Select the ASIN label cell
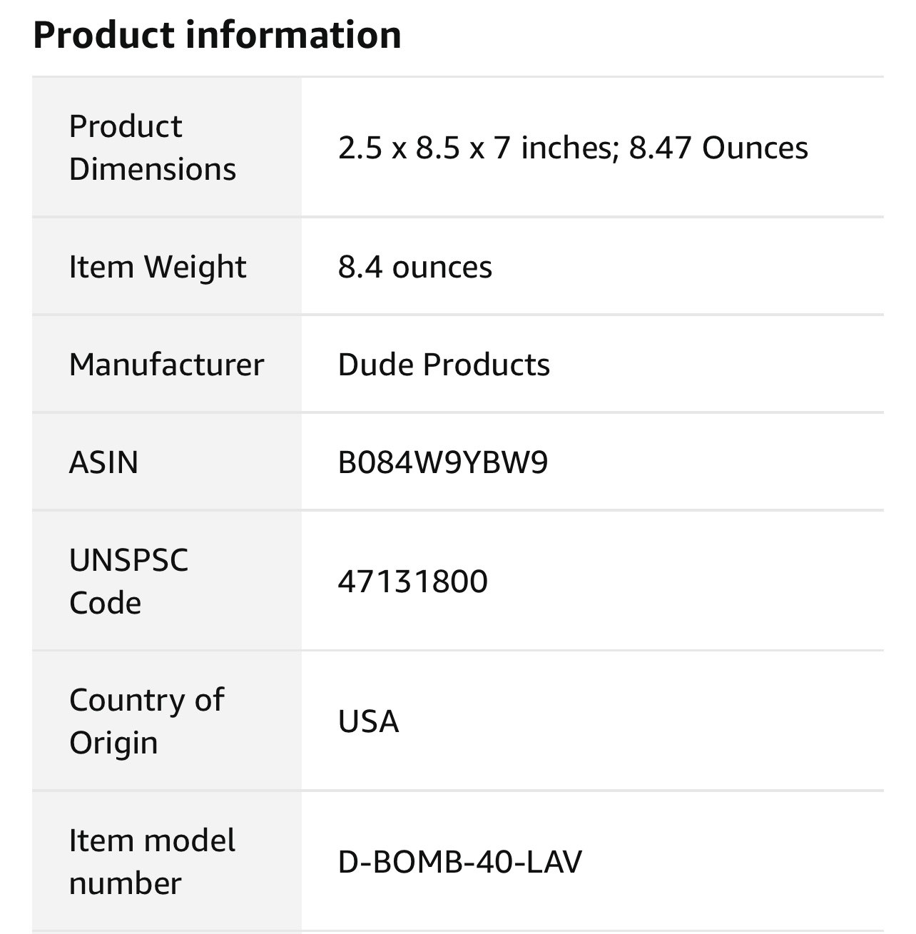The width and height of the screenshot is (916, 934). coord(167,462)
